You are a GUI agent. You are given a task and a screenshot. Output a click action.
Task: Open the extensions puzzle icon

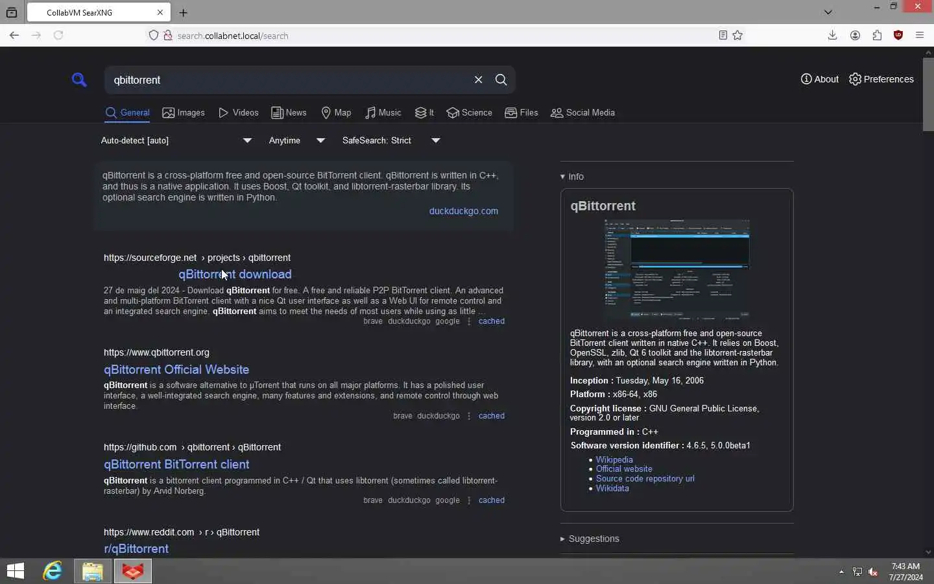878,36
